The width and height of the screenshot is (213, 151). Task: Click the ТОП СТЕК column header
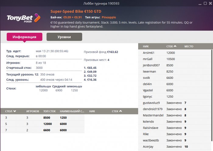[50, 111]
